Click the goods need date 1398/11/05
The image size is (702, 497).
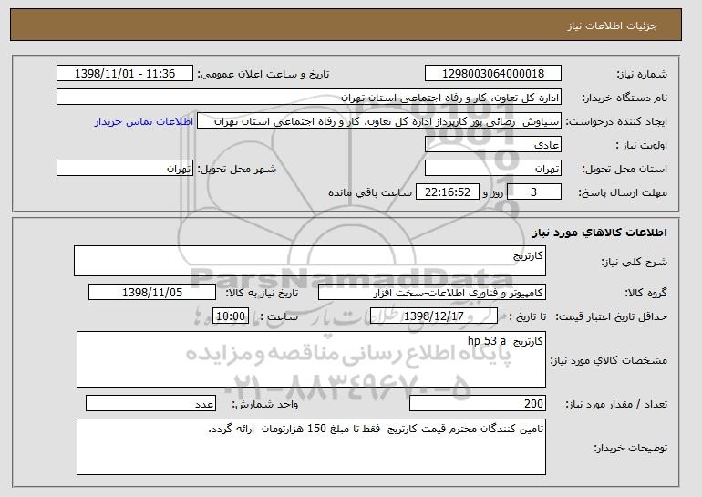pos(152,293)
